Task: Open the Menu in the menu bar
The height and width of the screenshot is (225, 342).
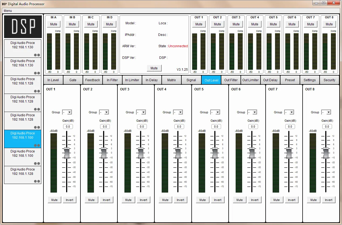Action: 8,11
